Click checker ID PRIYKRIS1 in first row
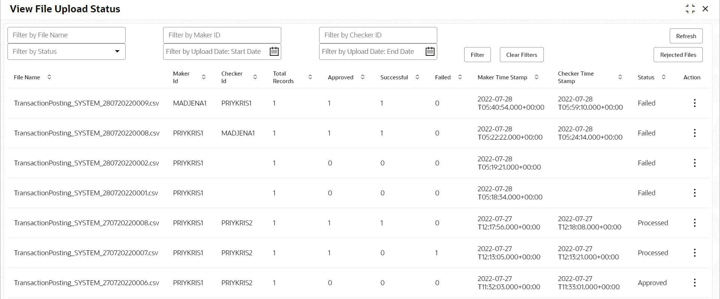 tap(236, 103)
